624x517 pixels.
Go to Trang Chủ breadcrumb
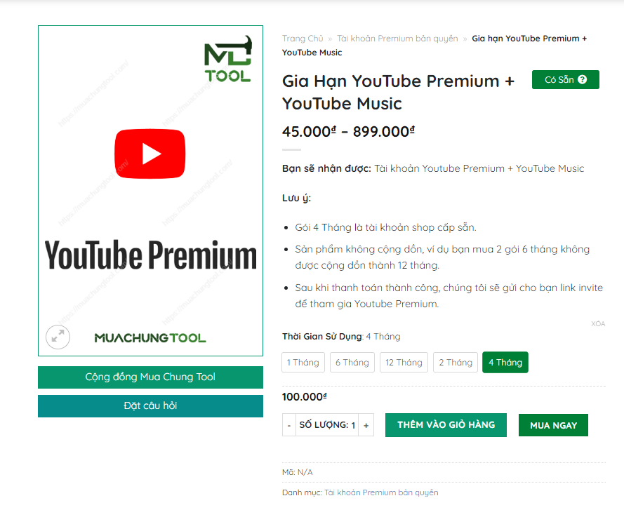pyautogui.click(x=303, y=39)
